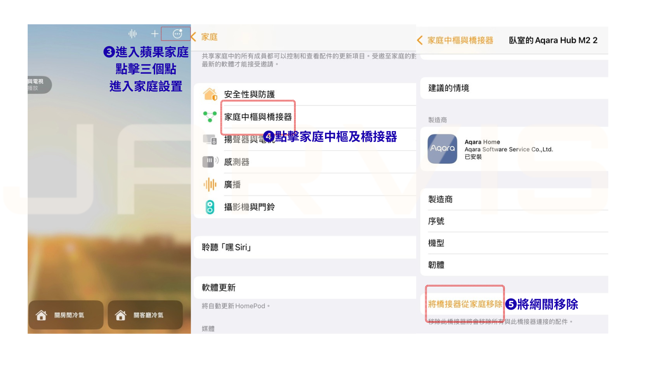Click the 安全性與防護 house icon
Image resolution: width=660 pixels, height=371 pixels.
(x=210, y=94)
